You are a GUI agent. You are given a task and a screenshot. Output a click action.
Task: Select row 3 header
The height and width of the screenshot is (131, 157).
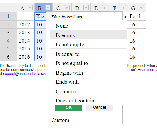tap(9, 33)
